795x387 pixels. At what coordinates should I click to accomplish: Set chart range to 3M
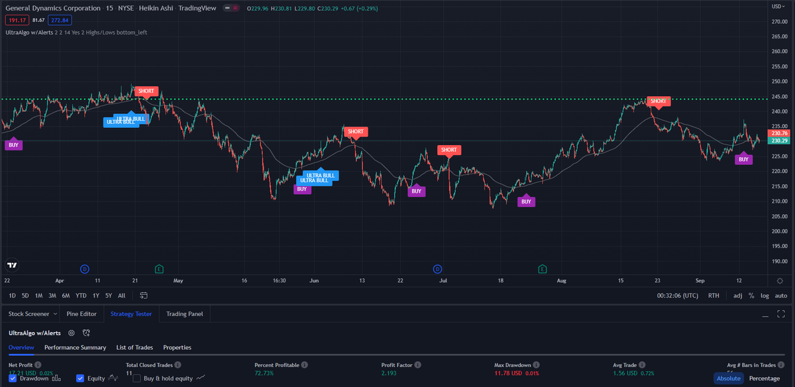(52, 296)
